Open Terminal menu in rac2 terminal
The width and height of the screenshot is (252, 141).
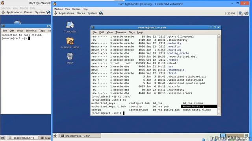(31, 31)
